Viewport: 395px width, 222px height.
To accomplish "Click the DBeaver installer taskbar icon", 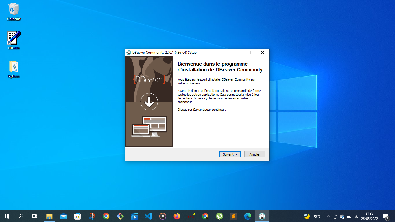I will click(x=262, y=216).
